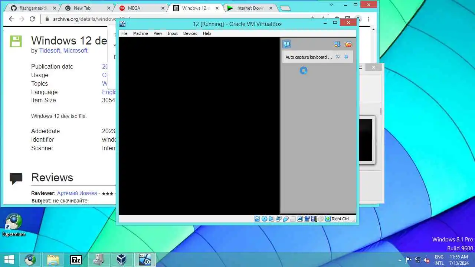This screenshot has width=475, height=267.
Task: Click the USB device indicator
Action: point(286,219)
